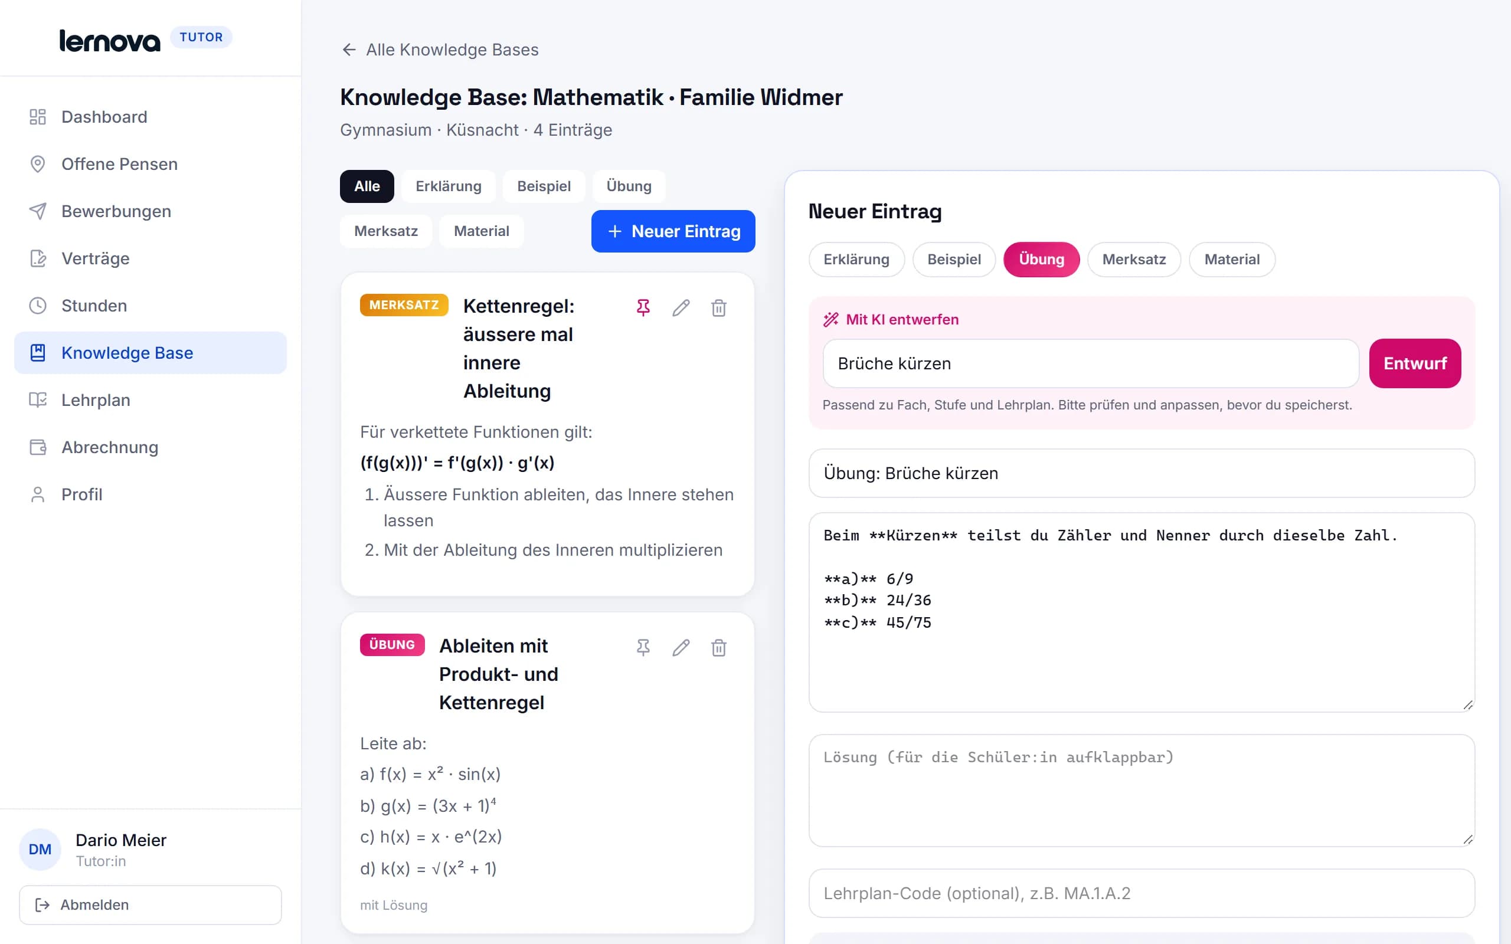Filter entries by Alle
Viewport: 1511px width, 944px height.
tap(367, 186)
